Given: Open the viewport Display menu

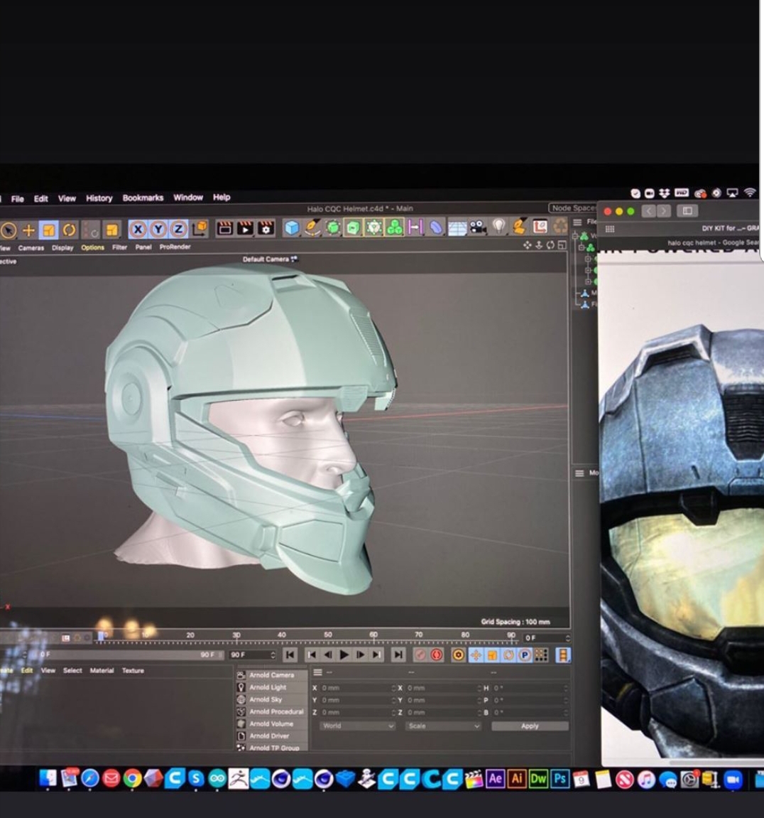Looking at the screenshot, I should [62, 248].
